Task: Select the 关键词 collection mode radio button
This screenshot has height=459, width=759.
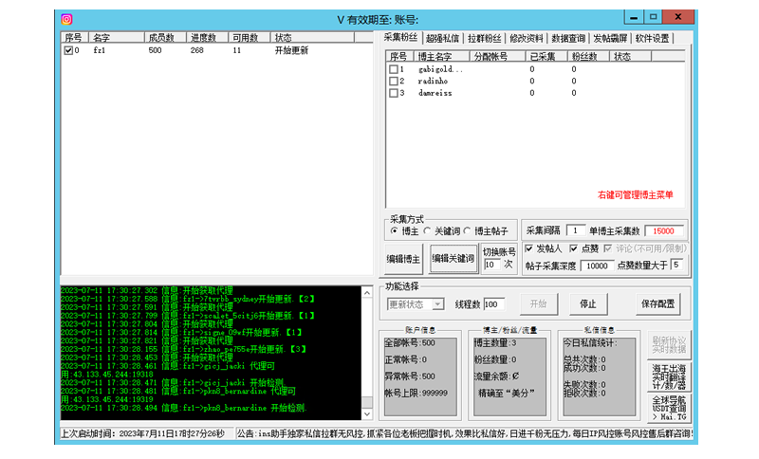Action: pyautogui.click(x=427, y=231)
